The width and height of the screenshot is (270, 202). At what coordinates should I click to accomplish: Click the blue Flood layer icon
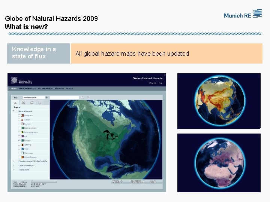(x=22, y=149)
